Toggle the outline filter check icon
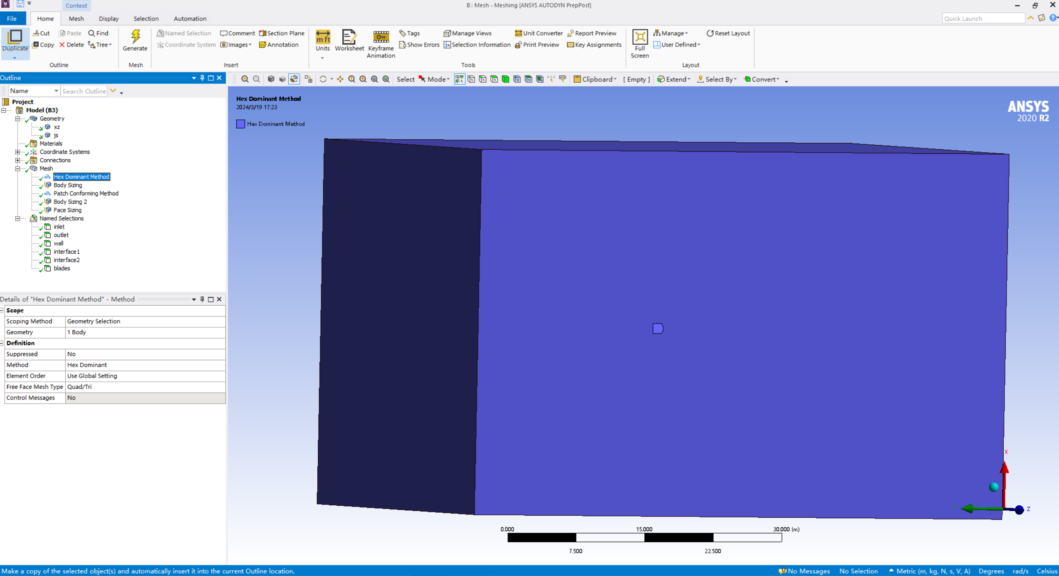 point(113,91)
